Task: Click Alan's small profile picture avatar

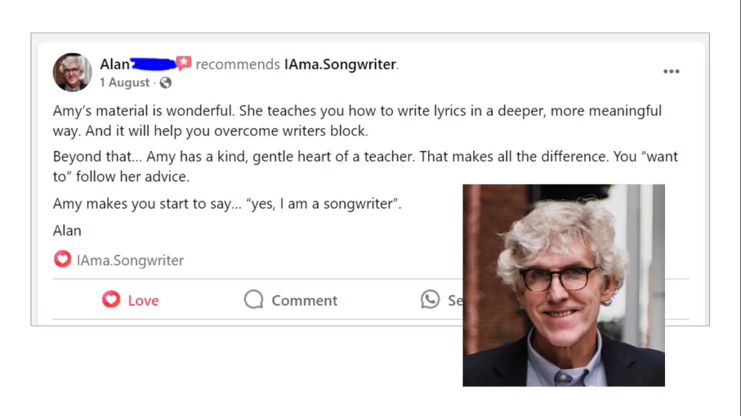Action: pyautogui.click(x=72, y=72)
